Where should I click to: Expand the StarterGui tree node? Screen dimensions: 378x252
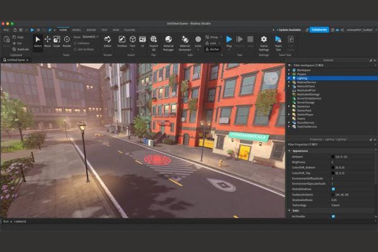[289, 106]
